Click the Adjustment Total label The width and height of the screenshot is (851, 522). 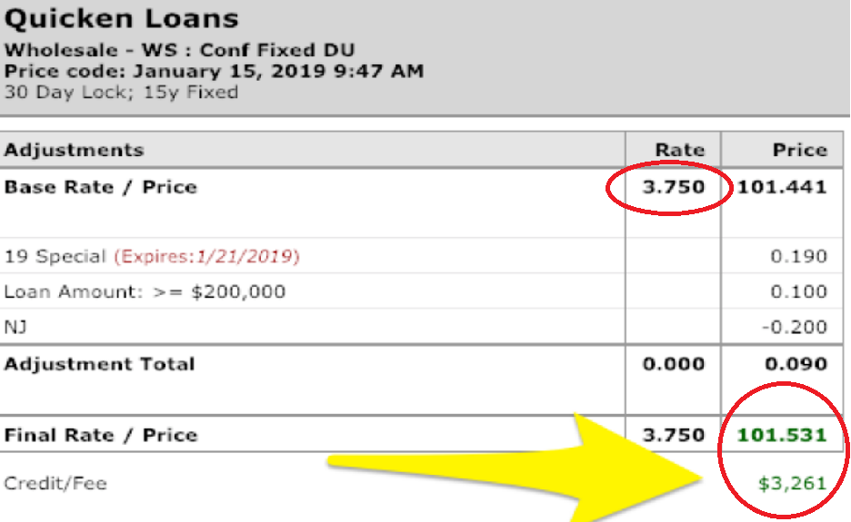(x=99, y=365)
